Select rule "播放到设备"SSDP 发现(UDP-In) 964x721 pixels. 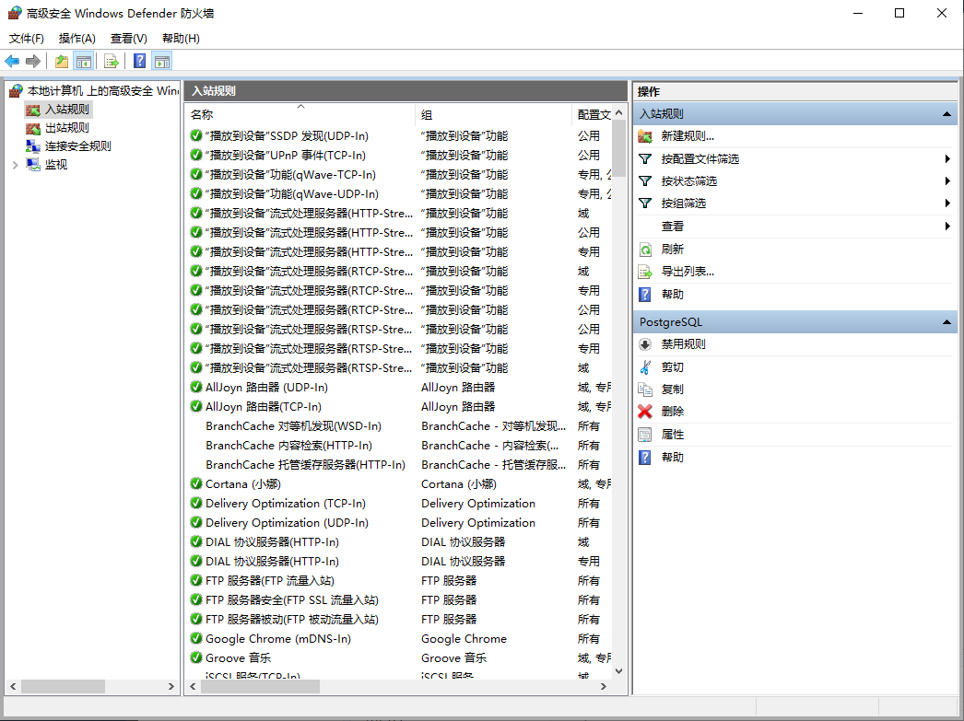287,136
